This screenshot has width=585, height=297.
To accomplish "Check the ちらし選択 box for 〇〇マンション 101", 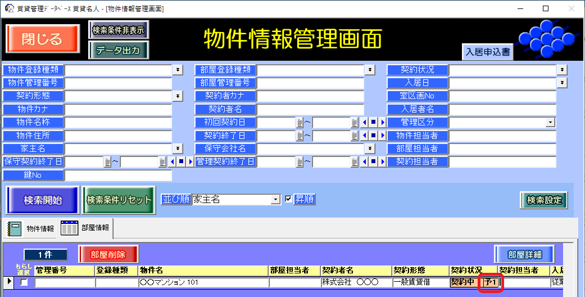I will [x=24, y=282].
